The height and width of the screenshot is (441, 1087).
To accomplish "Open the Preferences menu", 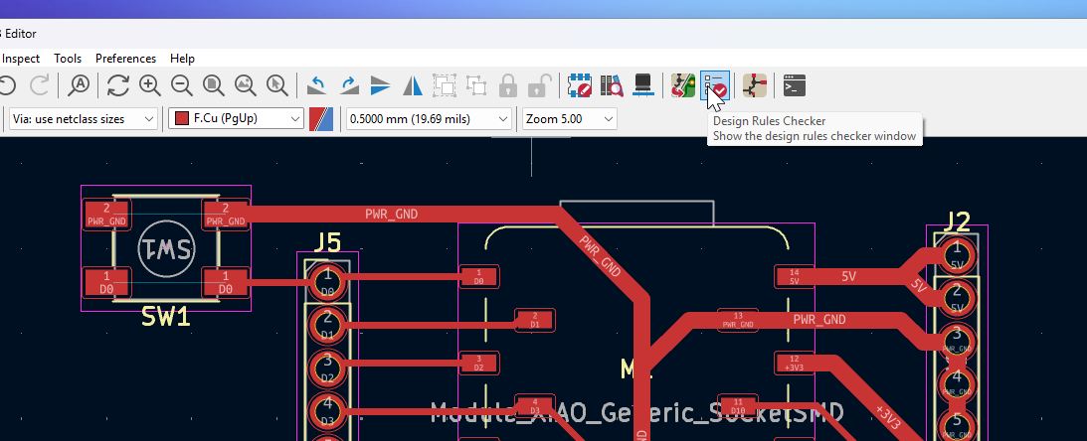I will pos(125,59).
